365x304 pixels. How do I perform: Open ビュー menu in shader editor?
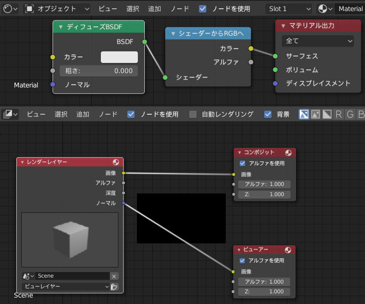tap(107, 9)
